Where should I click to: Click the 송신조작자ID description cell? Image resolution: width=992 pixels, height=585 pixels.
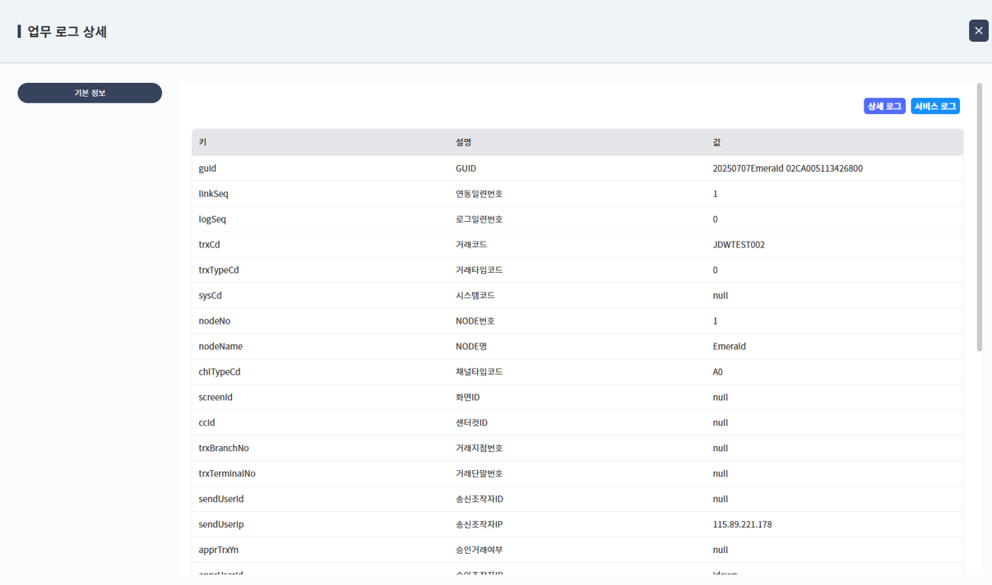[479, 500]
